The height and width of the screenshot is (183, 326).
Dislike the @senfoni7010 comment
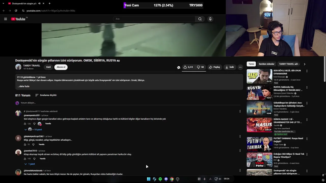[34, 159]
